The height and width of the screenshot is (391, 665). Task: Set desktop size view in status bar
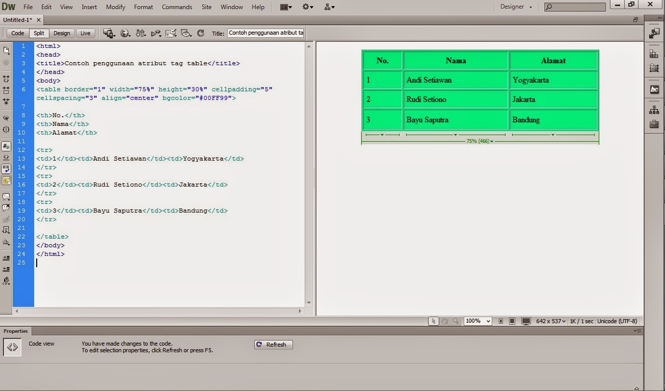[526, 321]
